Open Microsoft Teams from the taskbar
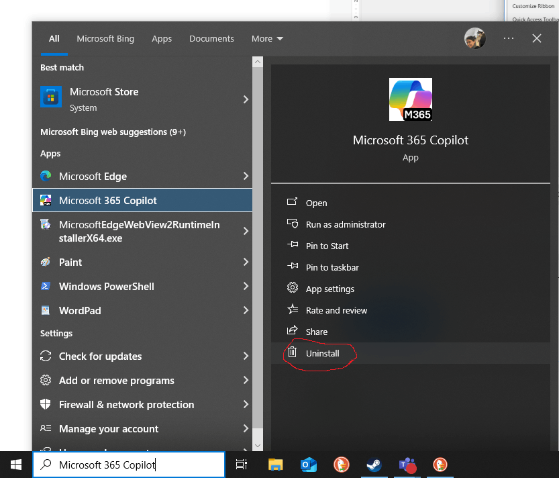 click(x=407, y=465)
